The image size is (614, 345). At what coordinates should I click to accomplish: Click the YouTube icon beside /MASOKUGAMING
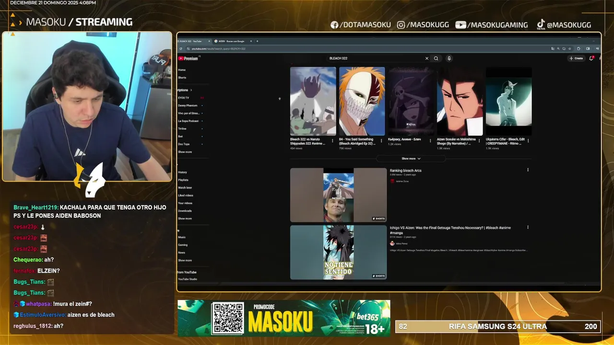(460, 25)
